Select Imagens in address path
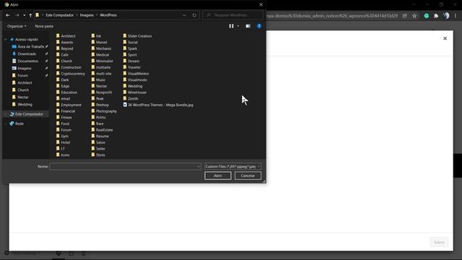462x260 pixels. (87, 15)
